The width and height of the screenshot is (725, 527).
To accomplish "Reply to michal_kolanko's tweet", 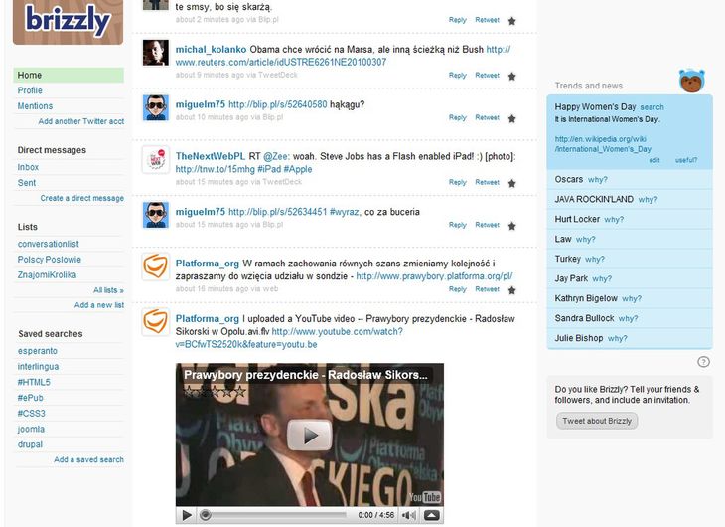I will tap(457, 75).
